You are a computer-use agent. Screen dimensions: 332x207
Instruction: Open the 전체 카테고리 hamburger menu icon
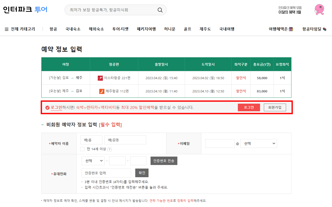(6, 29)
